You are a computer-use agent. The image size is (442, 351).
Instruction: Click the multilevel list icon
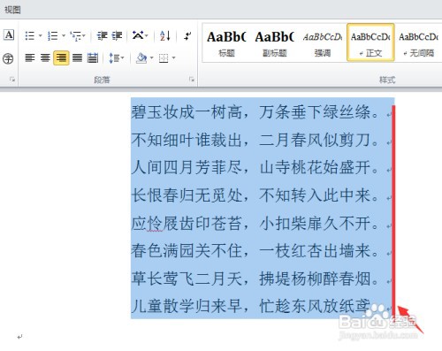pyautogui.click(x=76, y=36)
